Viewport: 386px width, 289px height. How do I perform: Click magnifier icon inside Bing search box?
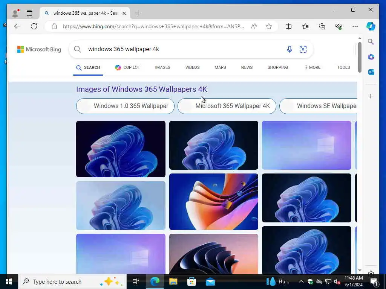point(78,49)
